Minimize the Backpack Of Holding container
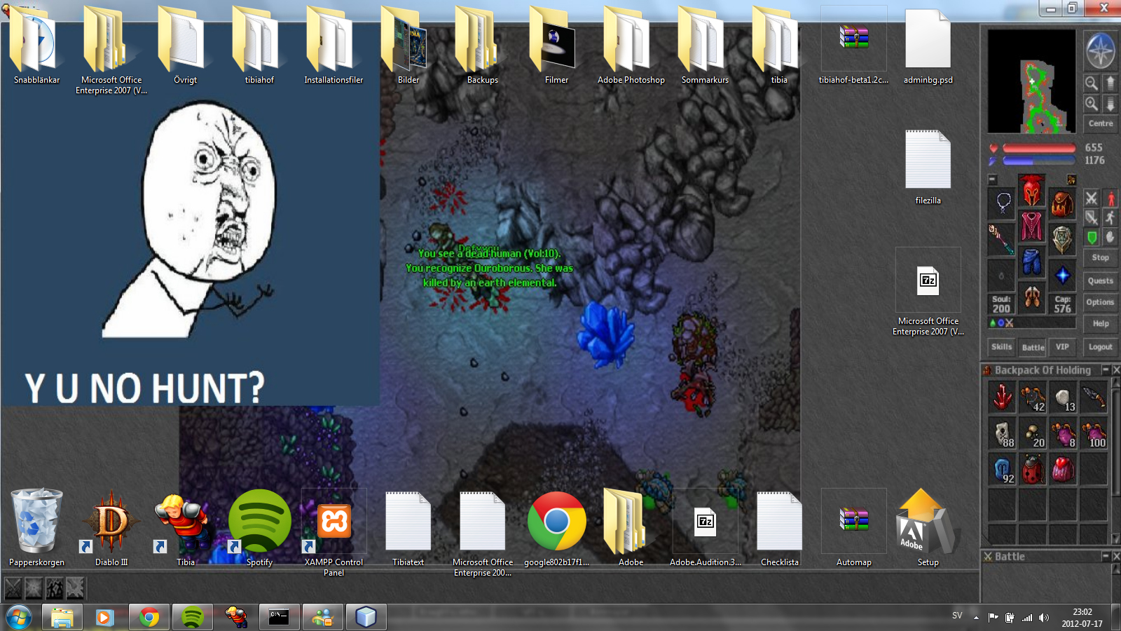1121x631 pixels. click(x=1106, y=369)
